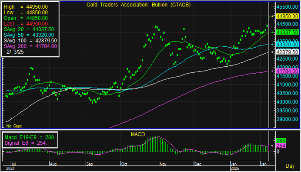Click the High = 44950.00 legend line
This screenshot has width=301, height=172.
click(x=26, y=7)
